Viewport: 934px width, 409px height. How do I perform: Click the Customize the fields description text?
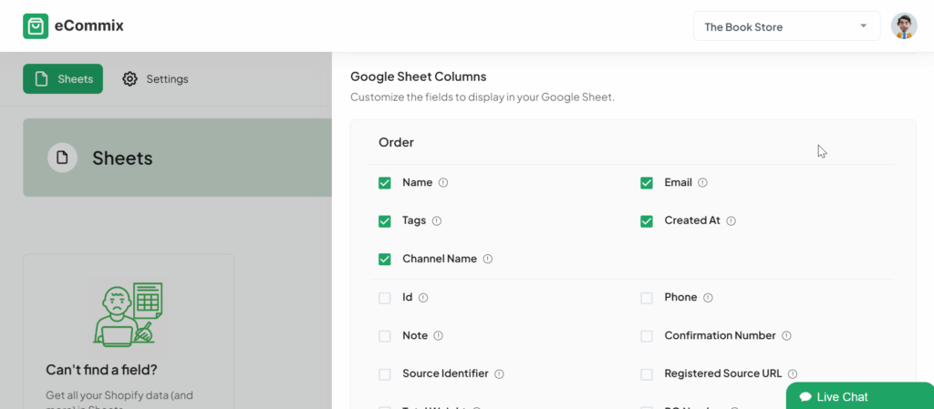coord(482,97)
